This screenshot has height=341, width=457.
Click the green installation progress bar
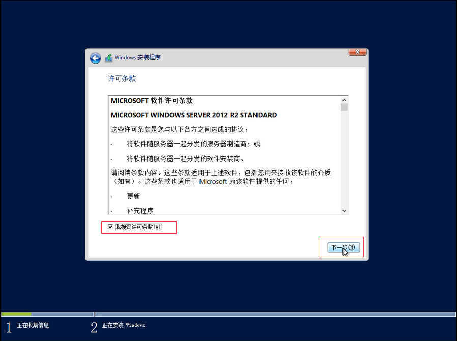tap(16, 314)
